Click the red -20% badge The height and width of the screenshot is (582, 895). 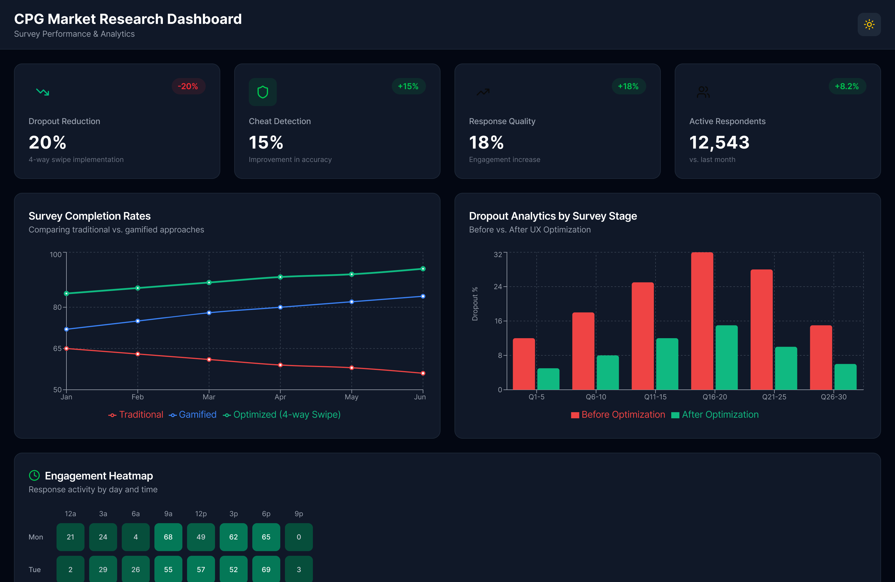click(x=188, y=86)
